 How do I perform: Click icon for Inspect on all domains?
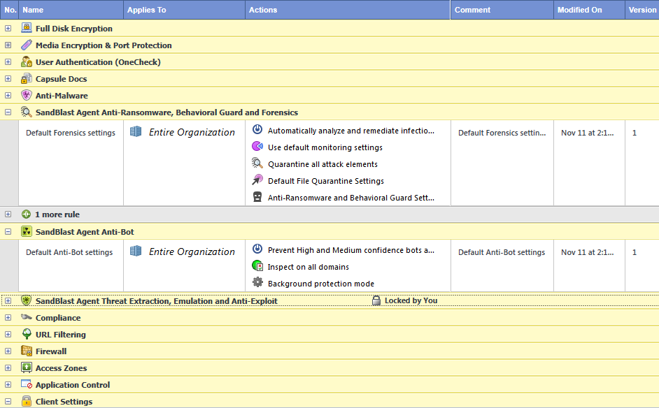point(257,265)
